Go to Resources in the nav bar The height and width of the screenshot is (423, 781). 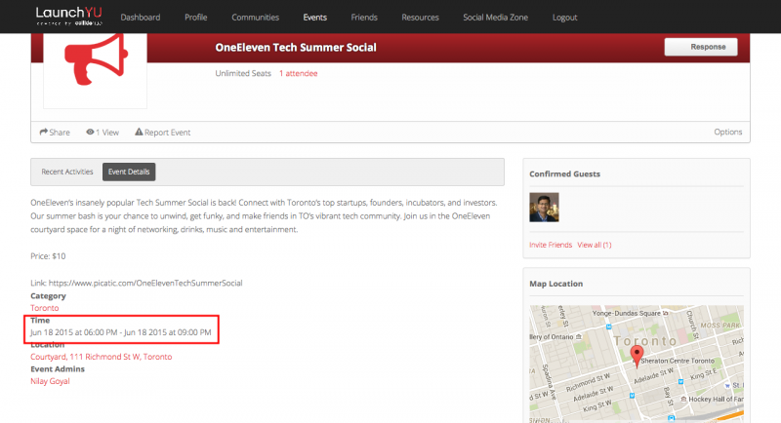pos(420,18)
